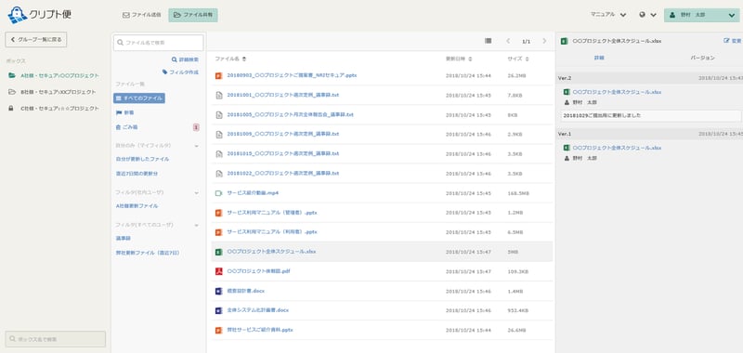
Task: Select the locked C社様 セキュア ☆☆プロジェクト box
Action: tap(54, 109)
